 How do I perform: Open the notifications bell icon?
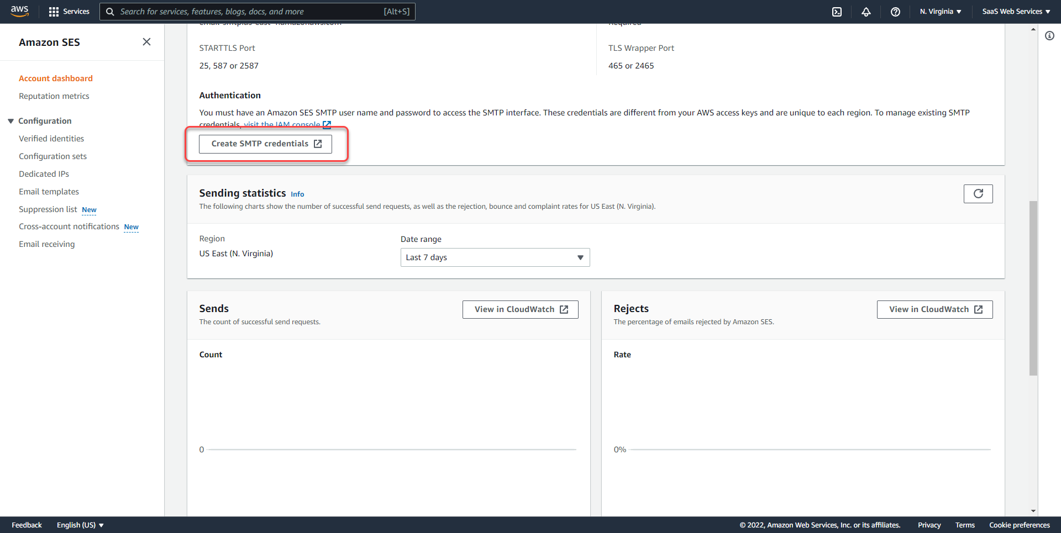(866, 12)
